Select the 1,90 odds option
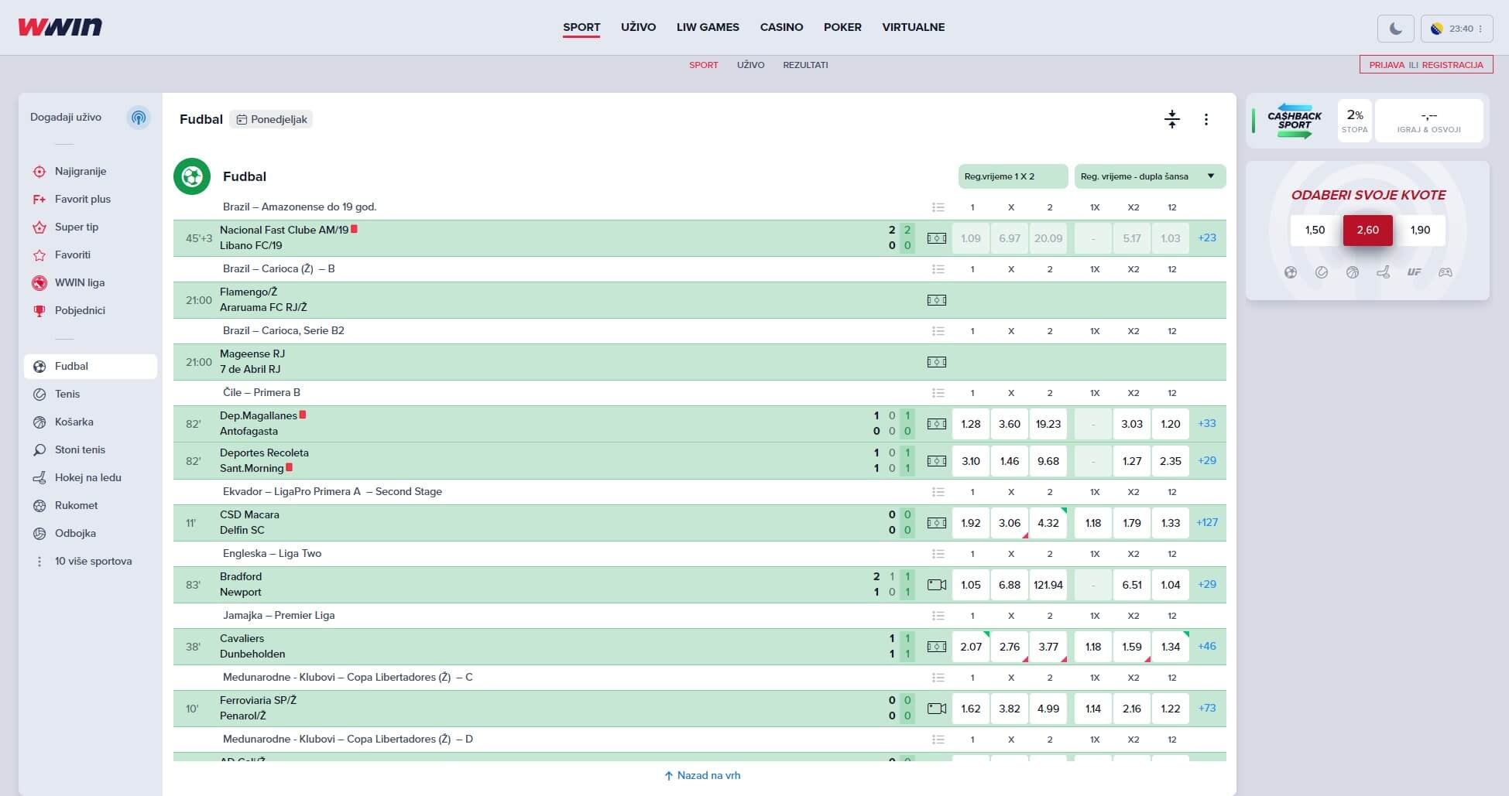Viewport: 1509px width, 796px height. point(1420,231)
